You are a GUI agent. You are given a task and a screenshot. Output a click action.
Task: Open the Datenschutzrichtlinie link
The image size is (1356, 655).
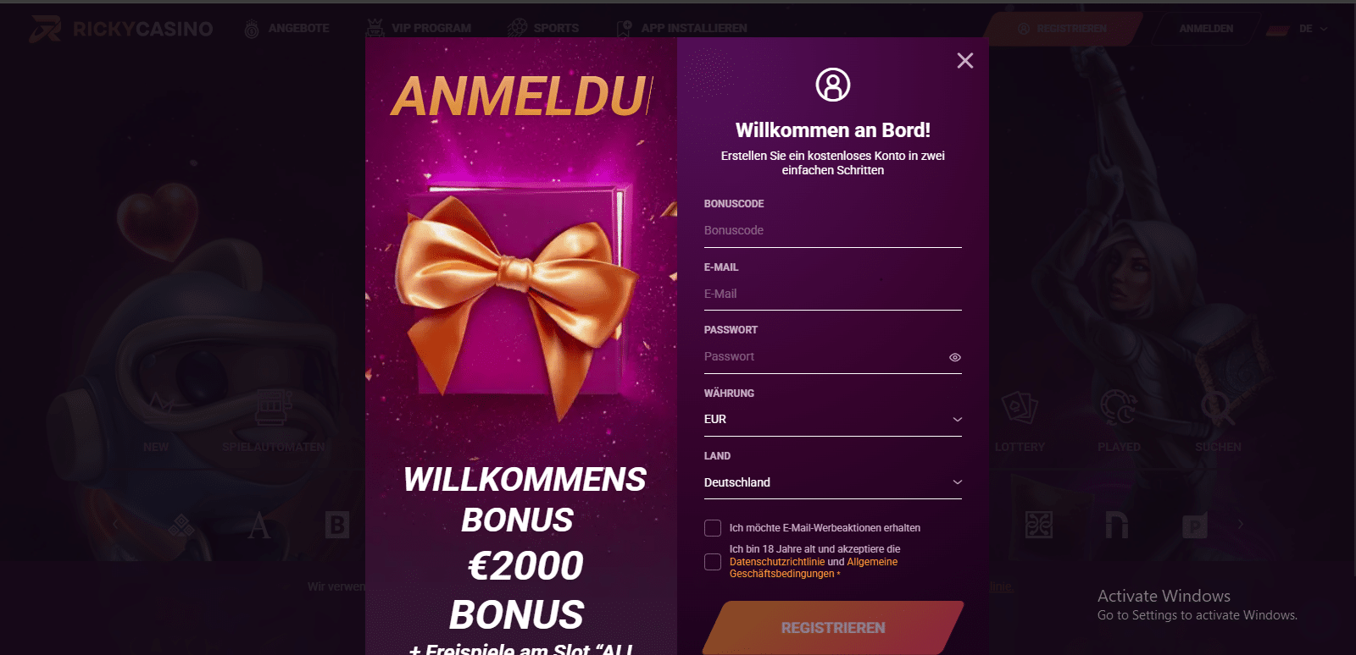[x=777, y=562]
